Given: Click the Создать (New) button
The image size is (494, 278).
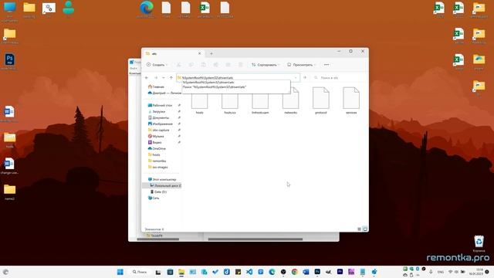Looking at the screenshot, I should (x=157, y=65).
